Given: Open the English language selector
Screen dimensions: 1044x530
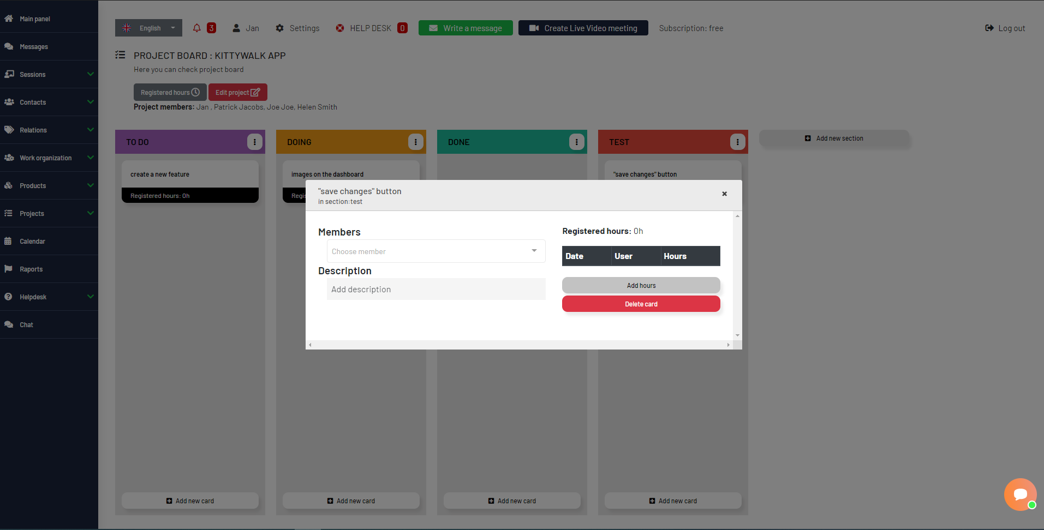Looking at the screenshot, I should 148,28.
